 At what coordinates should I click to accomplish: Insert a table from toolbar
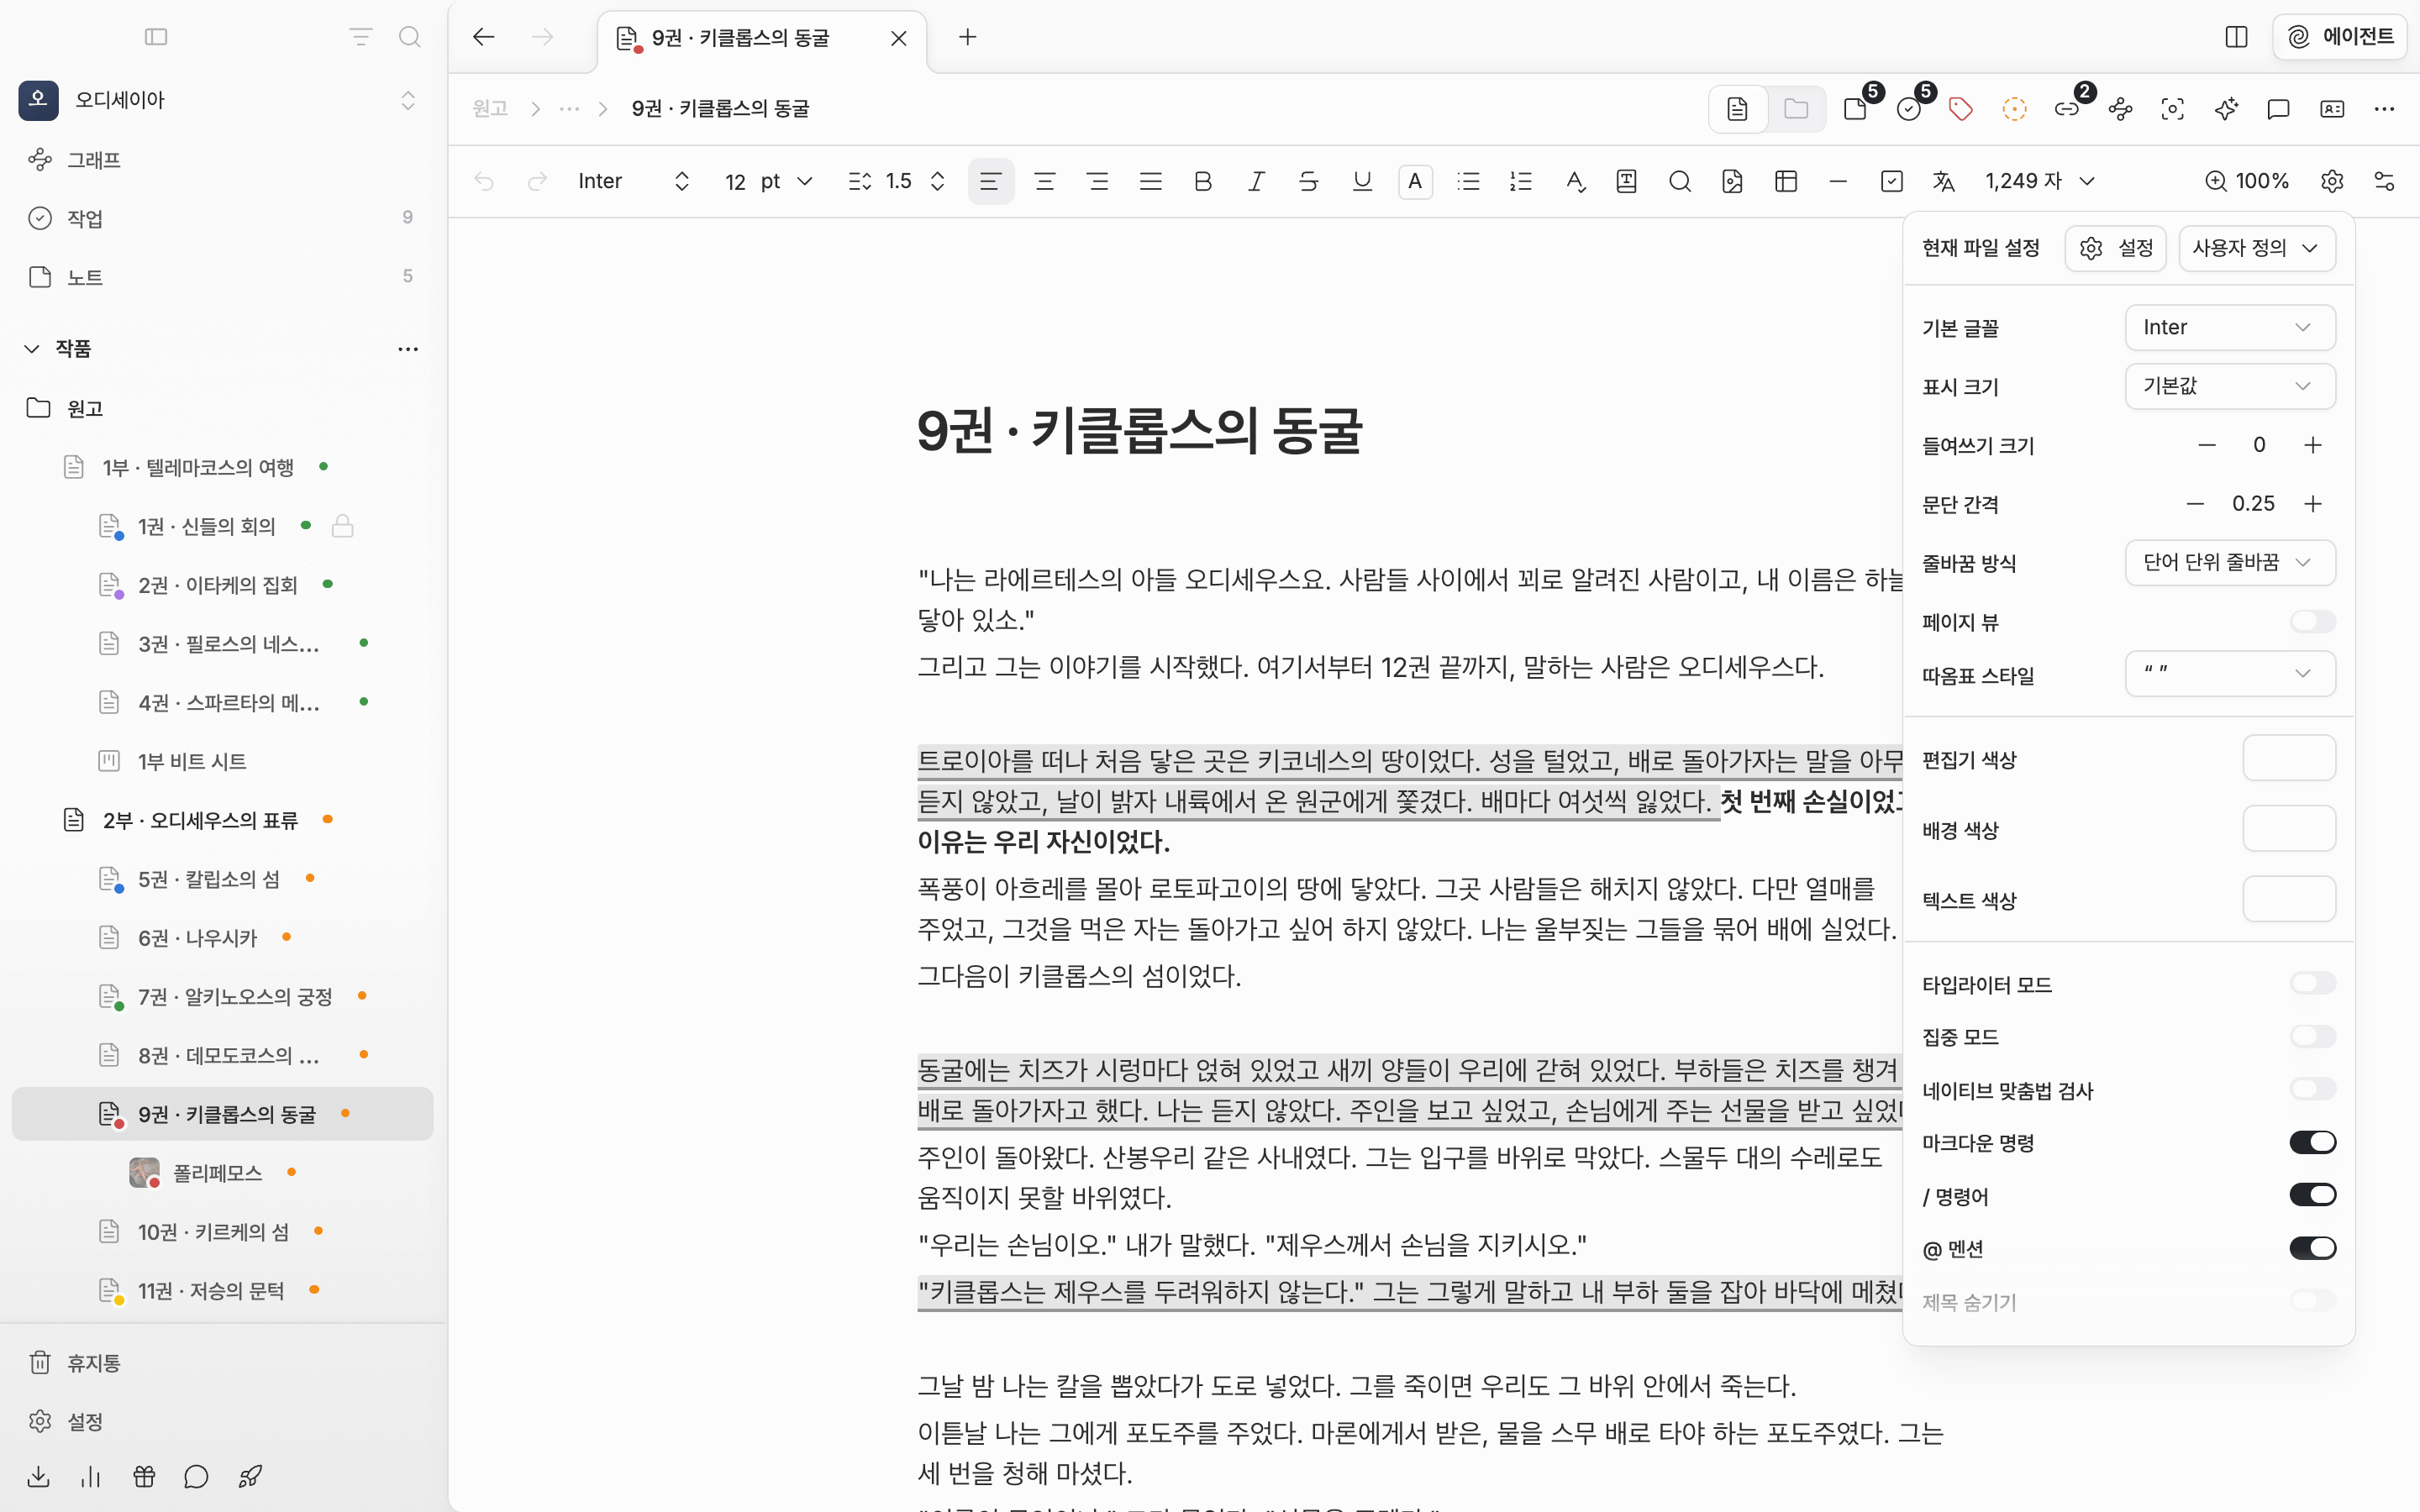pos(1786,181)
